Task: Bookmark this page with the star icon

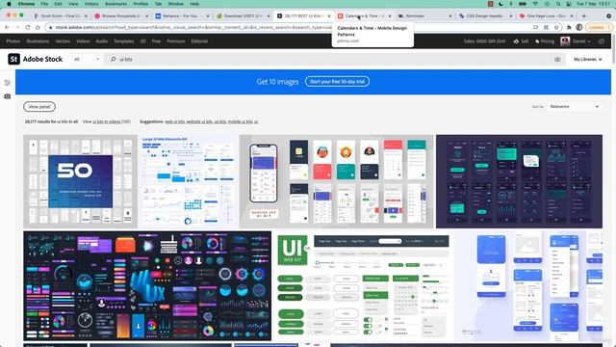Action: click(556, 27)
